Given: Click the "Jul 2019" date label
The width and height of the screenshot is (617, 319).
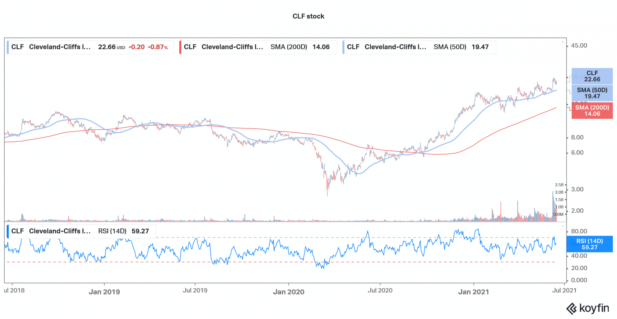Looking at the screenshot, I should [195, 291].
